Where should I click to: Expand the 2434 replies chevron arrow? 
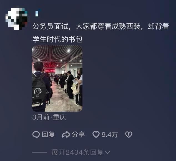click(x=107, y=152)
